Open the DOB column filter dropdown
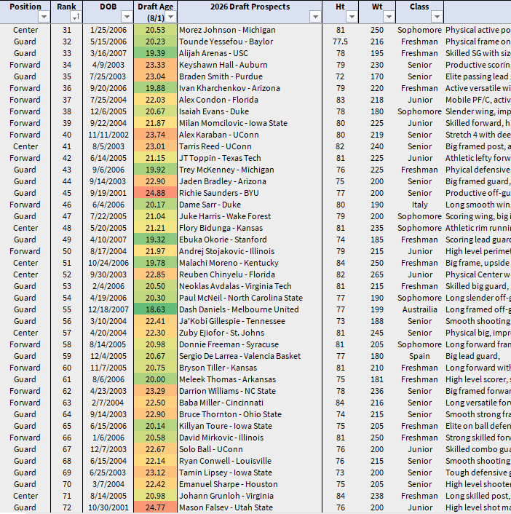 (x=127, y=17)
